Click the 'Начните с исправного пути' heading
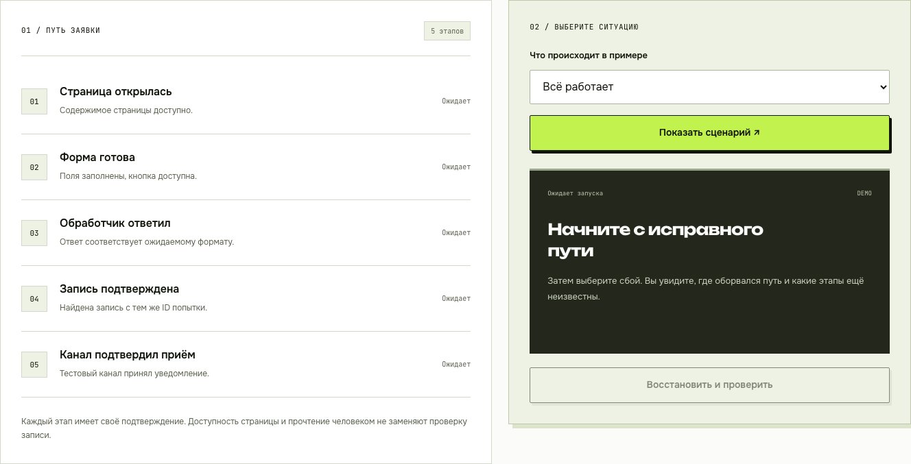Viewport: 911px width, 464px height. click(x=656, y=240)
